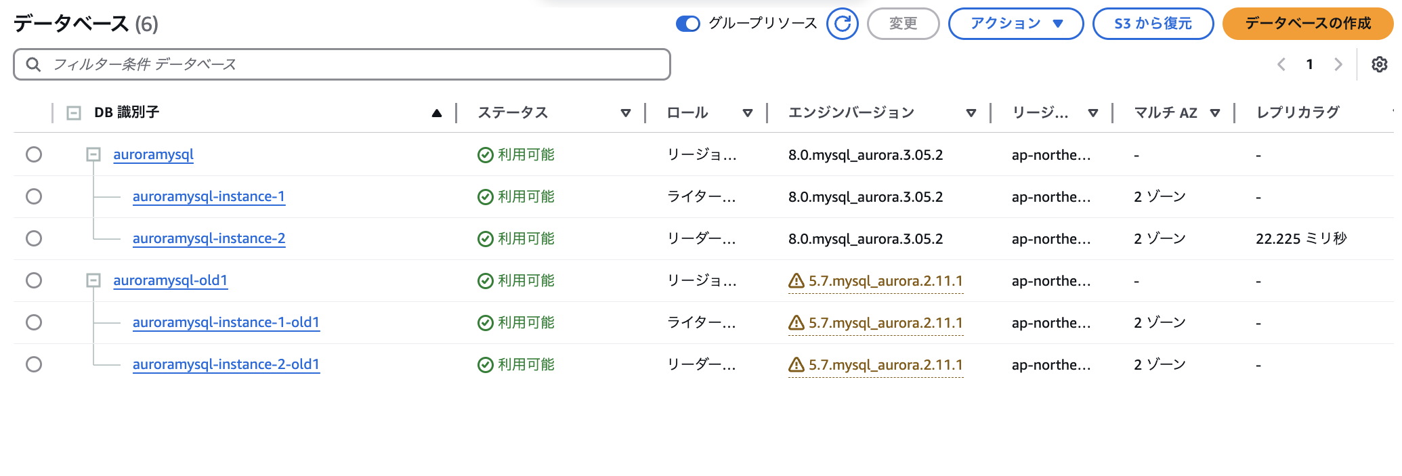Collapse all groups via header expander
The width and height of the screenshot is (1402, 476).
74,113
